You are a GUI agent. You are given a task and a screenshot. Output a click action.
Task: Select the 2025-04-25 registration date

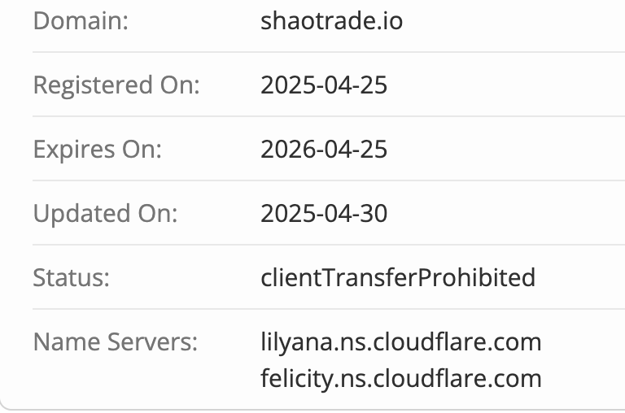tap(324, 85)
